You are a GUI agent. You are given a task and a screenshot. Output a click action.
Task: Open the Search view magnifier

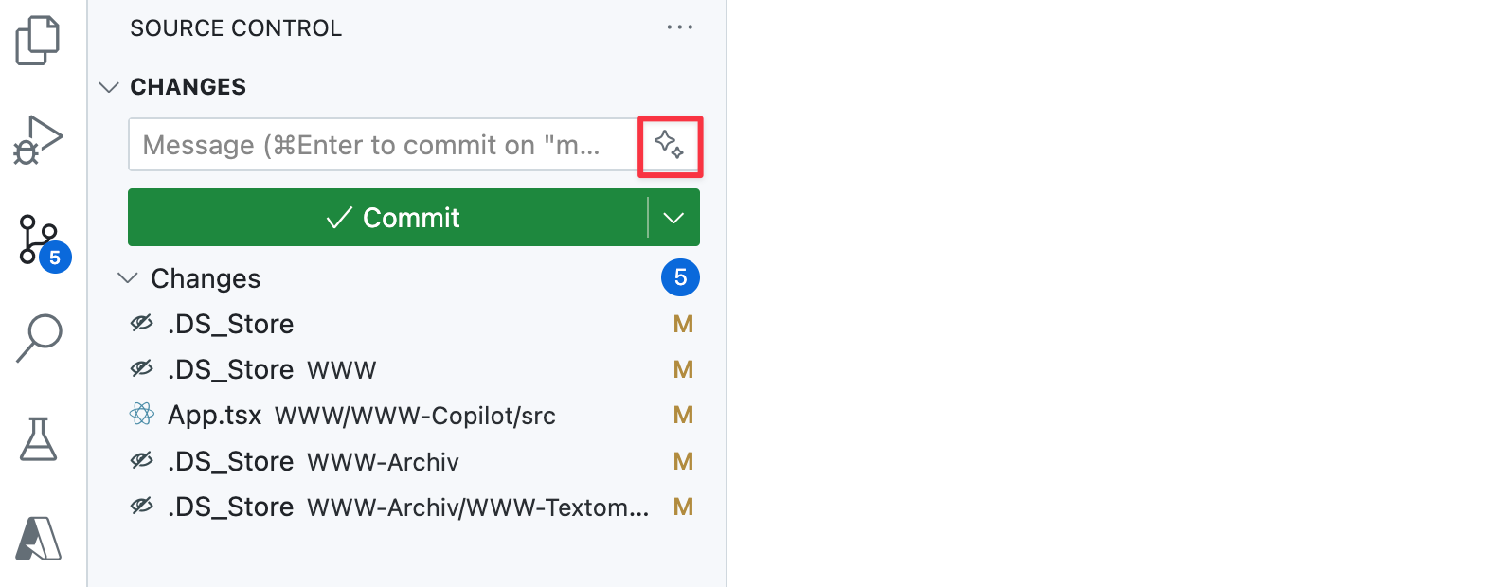click(x=39, y=339)
